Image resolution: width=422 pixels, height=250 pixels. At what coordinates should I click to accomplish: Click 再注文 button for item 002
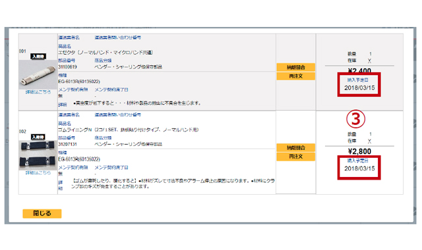[x=296, y=157]
